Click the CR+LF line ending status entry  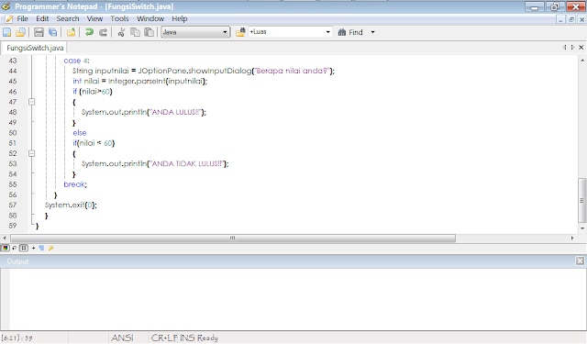pos(164,338)
